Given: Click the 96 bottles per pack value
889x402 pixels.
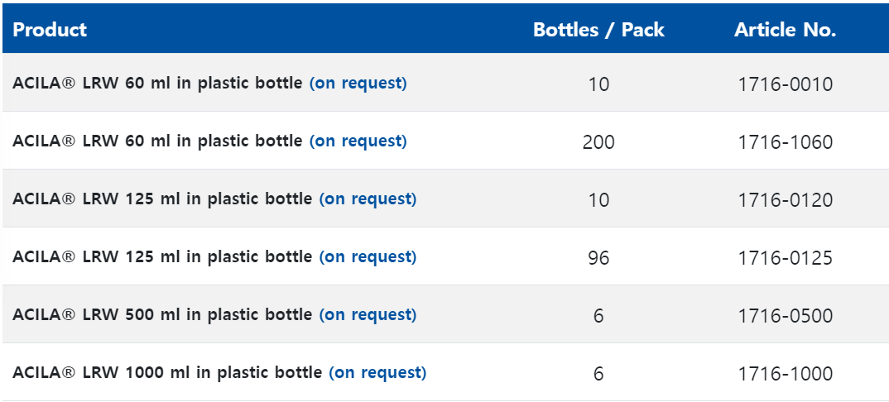Looking at the screenshot, I should tap(598, 258).
